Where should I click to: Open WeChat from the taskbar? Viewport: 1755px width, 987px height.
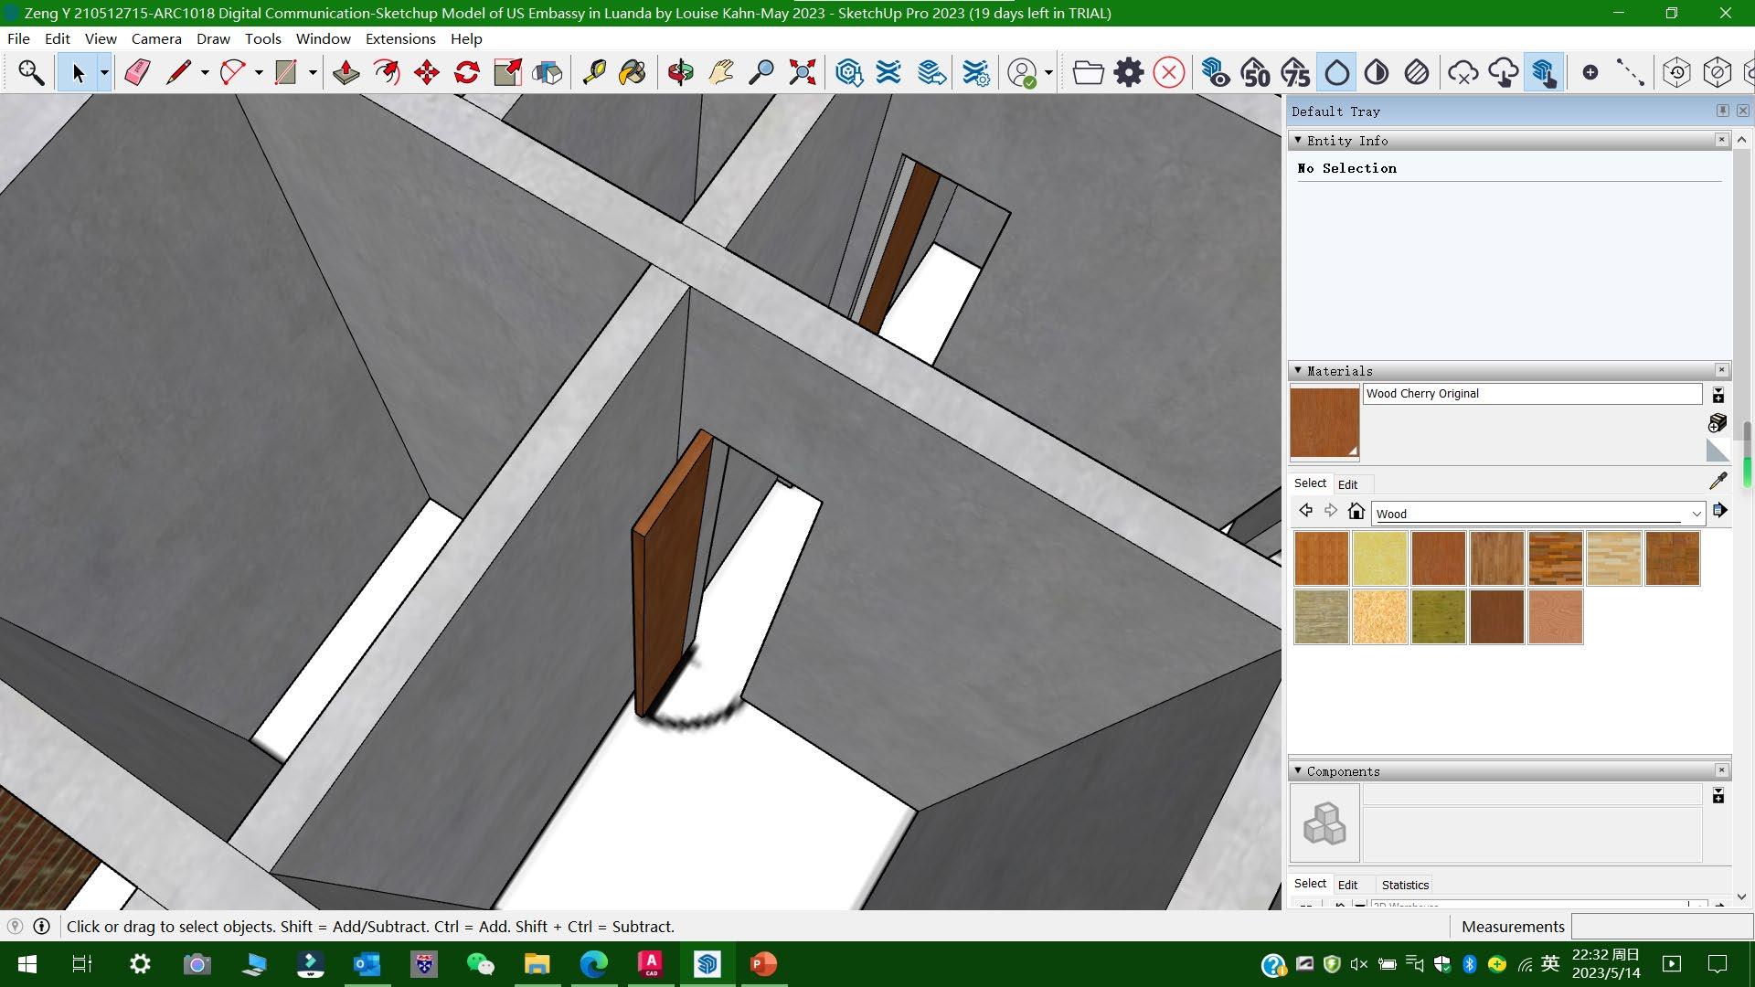coord(480,964)
